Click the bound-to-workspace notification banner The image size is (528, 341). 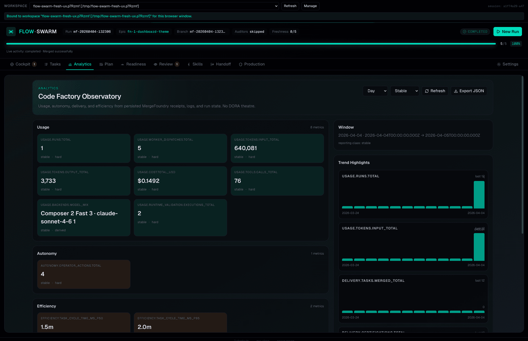(x=264, y=16)
